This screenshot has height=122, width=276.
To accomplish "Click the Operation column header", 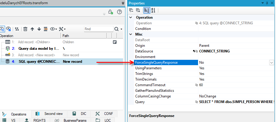I will [30, 36].
